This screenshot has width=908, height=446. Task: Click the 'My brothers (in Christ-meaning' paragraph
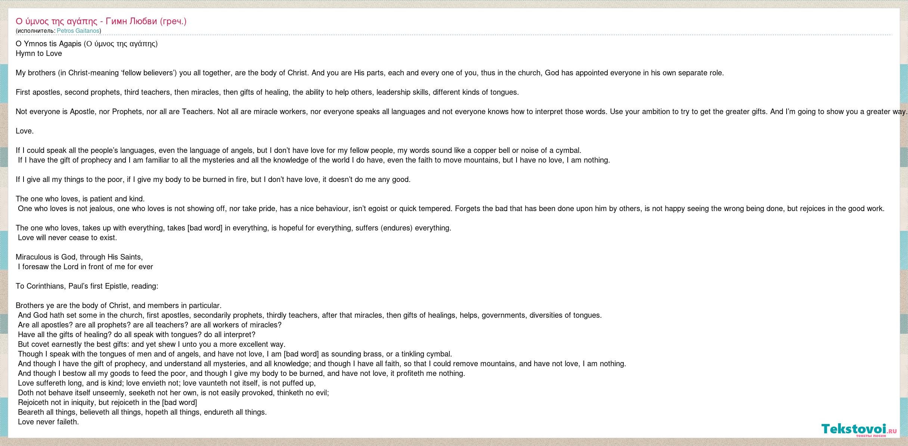(369, 73)
